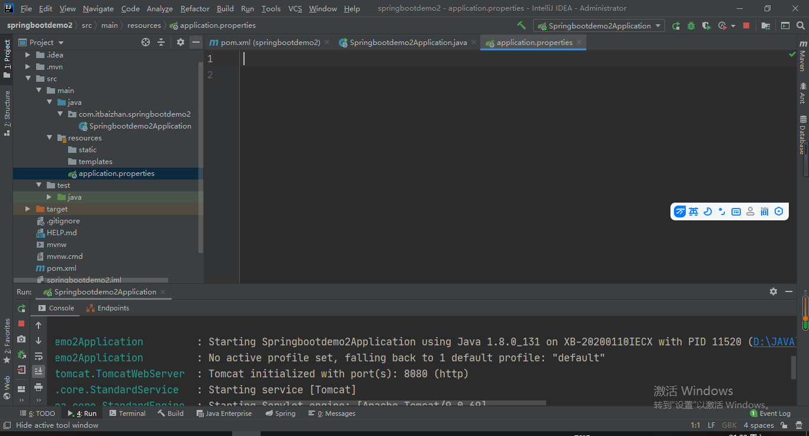Rerun Springbootdemo2Application from top toolbar
Viewport: 809px width, 436px height.
click(x=676, y=25)
